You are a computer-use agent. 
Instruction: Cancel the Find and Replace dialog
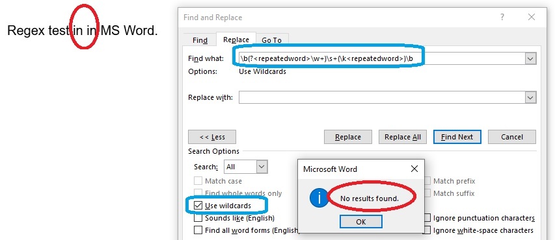click(512, 137)
